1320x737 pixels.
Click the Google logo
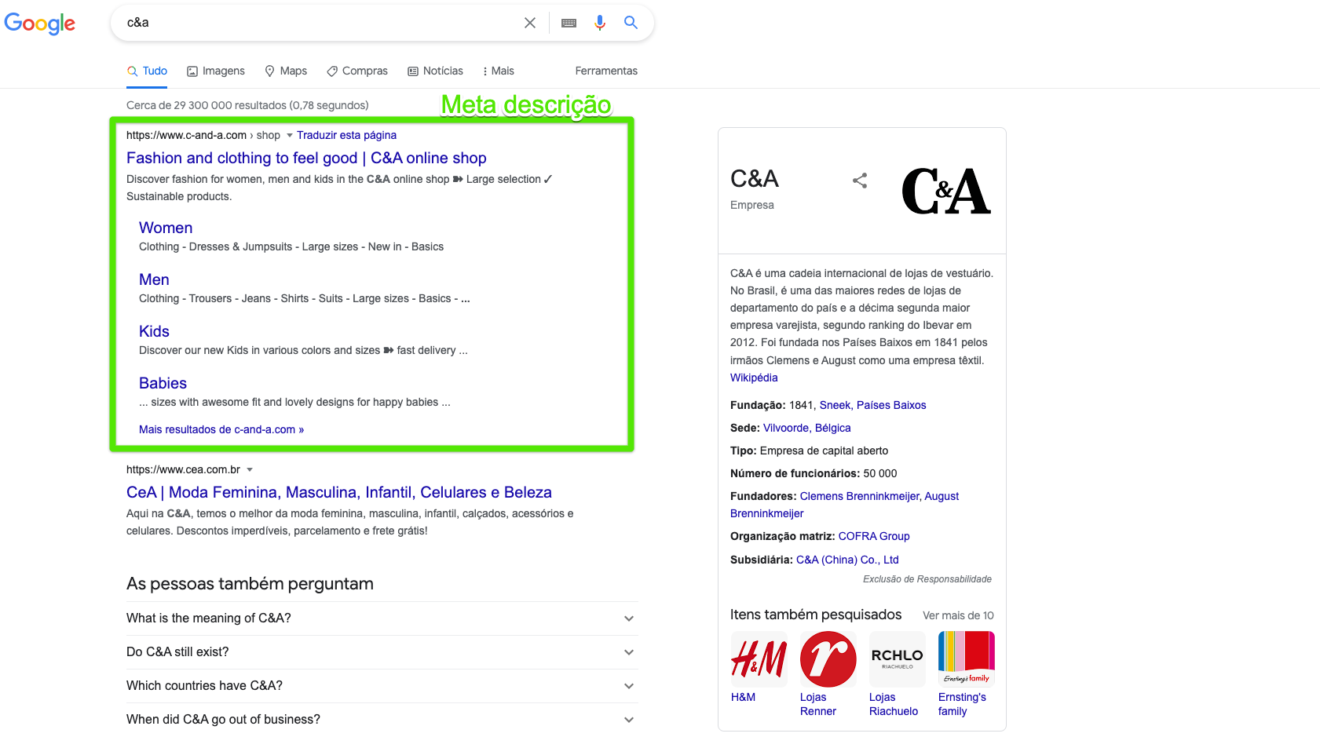(40, 24)
